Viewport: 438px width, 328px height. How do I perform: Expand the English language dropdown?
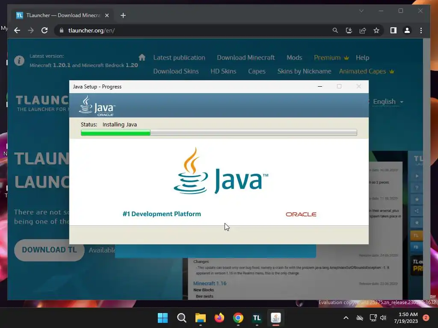click(x=388, y=102)
